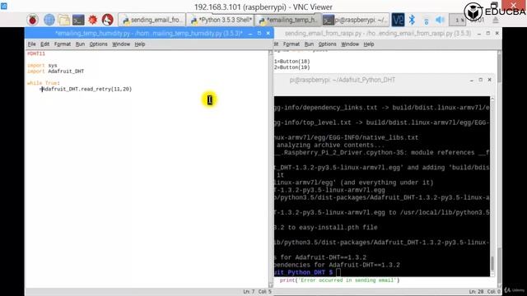Close the sending_email_from_raspi.py window
Viewport: 527px width, 296px height.
point(497,33)
